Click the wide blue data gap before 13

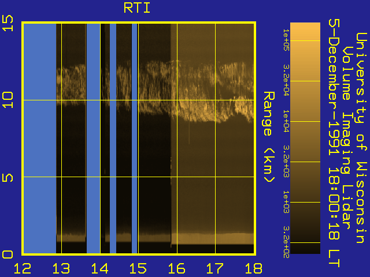pyautogui.click(x=40, y=138)
